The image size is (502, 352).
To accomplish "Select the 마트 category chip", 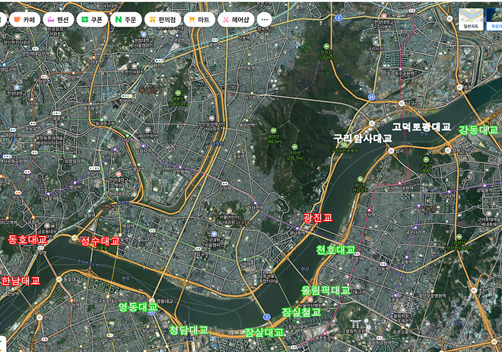I will coord(199,20).
